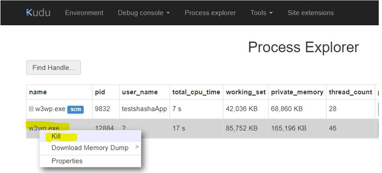Choose Kill from context menu

coord(90,136)
